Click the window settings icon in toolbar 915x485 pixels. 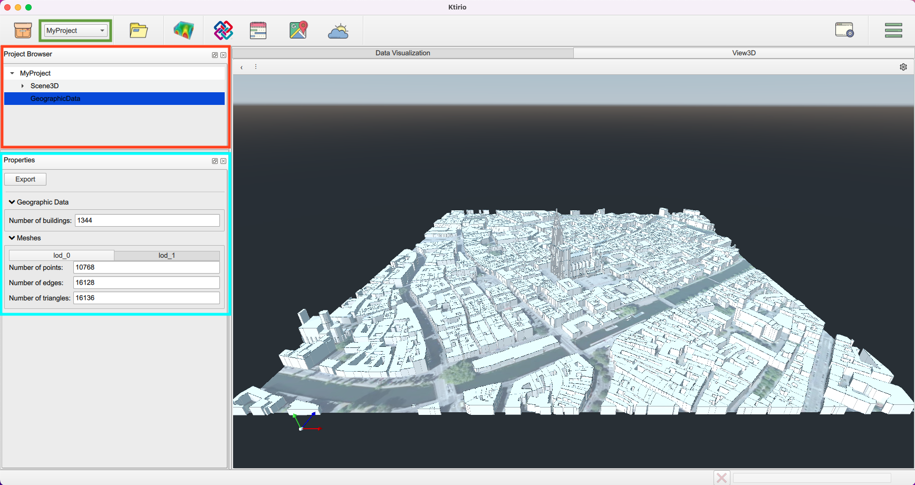[844, 30]
